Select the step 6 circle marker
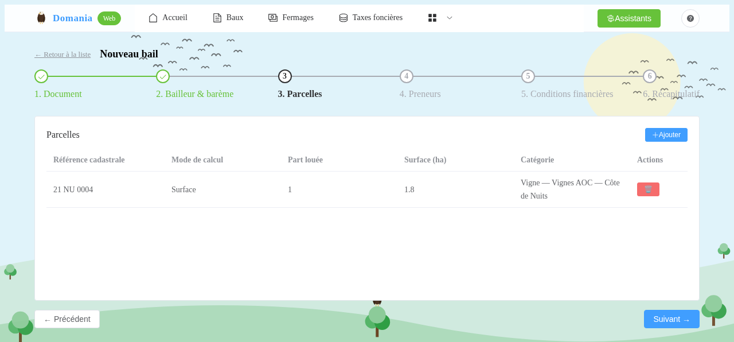734x342 pixels. click(650, 76)
